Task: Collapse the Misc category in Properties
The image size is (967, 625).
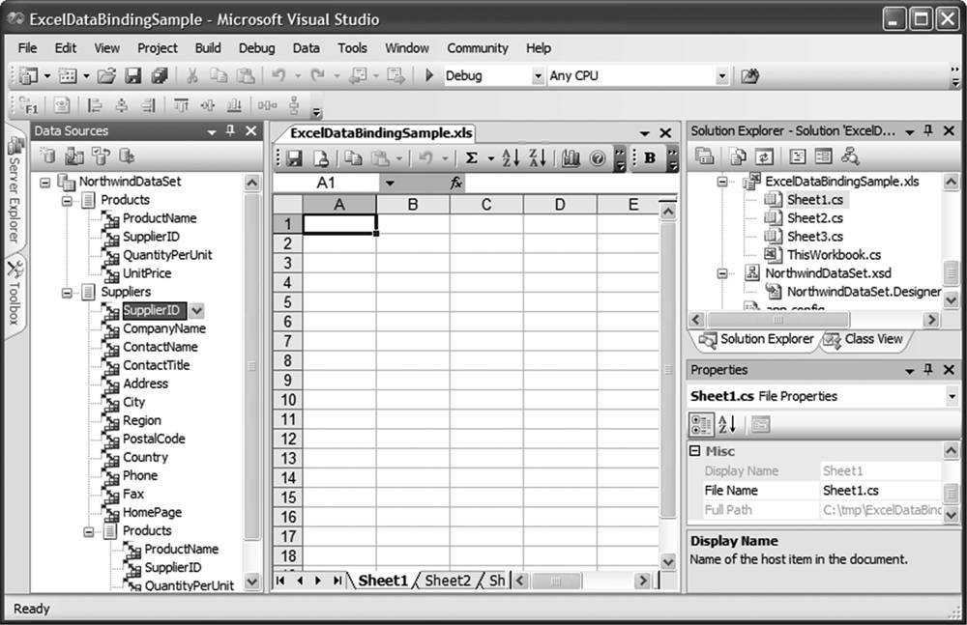Action: (695, 451)
